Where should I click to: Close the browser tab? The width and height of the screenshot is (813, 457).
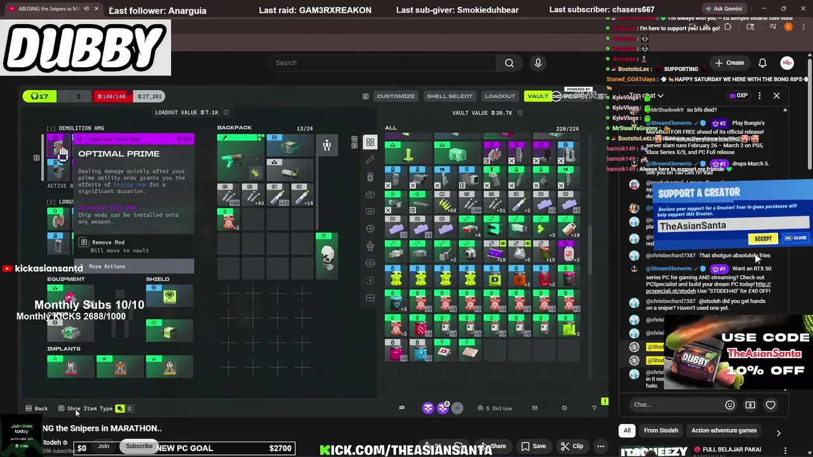click(97, 9)
